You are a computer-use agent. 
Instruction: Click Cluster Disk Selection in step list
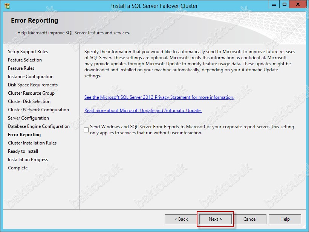29,101
